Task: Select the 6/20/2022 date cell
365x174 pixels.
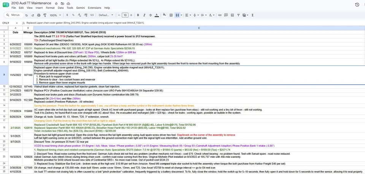Action: pos(15,44)
